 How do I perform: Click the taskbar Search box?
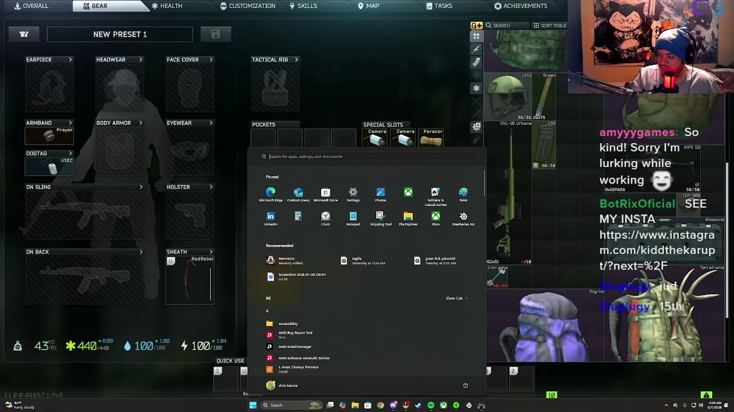(x=291, y=405)
